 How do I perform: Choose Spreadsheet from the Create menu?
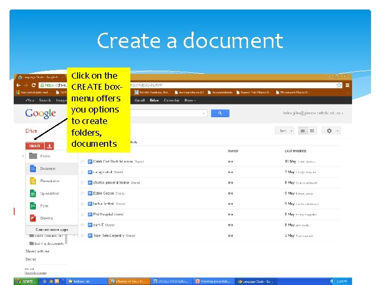point(52,193)
